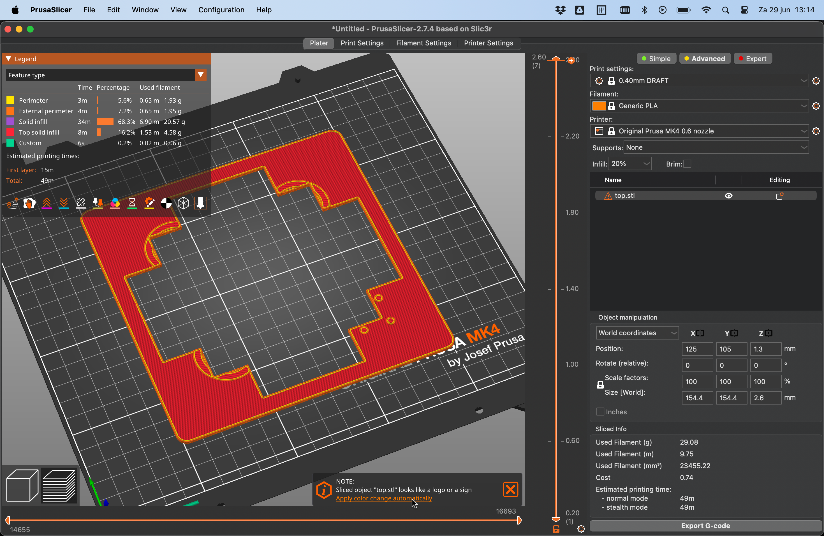Click the layer slider lock icon
The width and height of the screenshot is (824, 536).
coord(556,529)
